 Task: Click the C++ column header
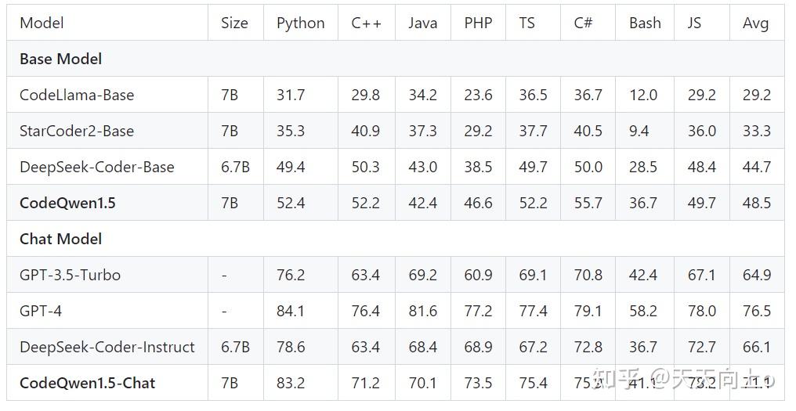(366, 23)
